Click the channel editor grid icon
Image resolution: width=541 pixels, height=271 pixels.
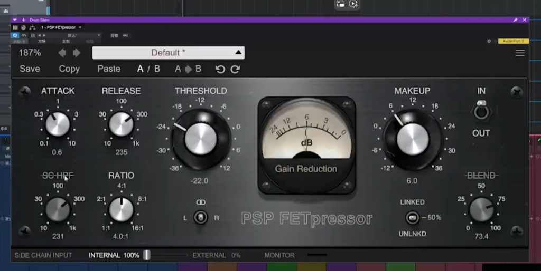[15, 27]
